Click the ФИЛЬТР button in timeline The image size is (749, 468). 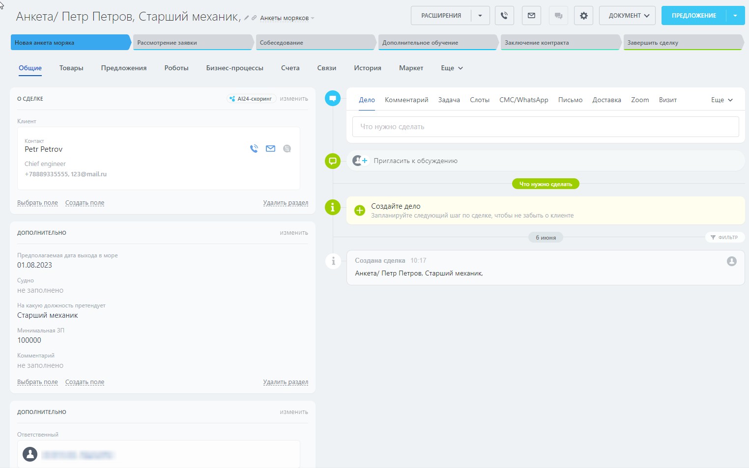pyautogui.click(x=724, y=237)
